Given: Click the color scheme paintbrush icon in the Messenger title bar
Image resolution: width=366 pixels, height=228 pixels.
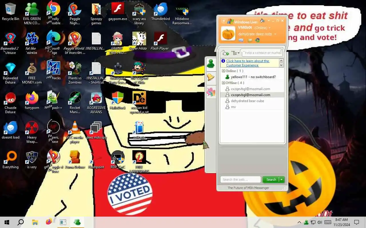Looking at the screenshot, I should (262, 21).
